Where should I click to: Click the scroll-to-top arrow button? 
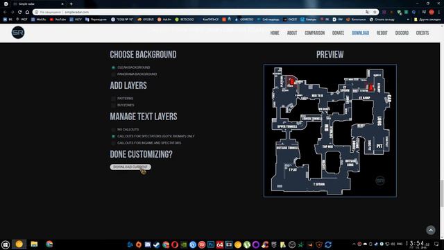pyautogui.click(x=431, y=230)
